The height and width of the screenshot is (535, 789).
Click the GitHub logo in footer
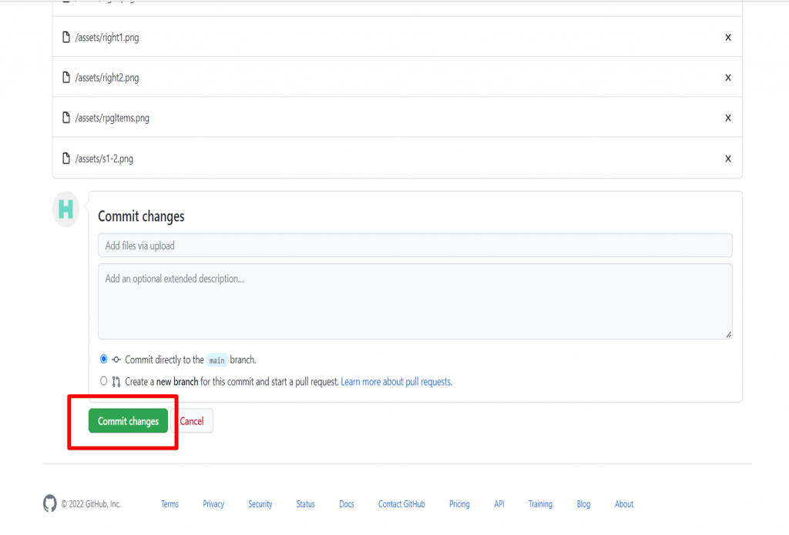click(50, 503)
